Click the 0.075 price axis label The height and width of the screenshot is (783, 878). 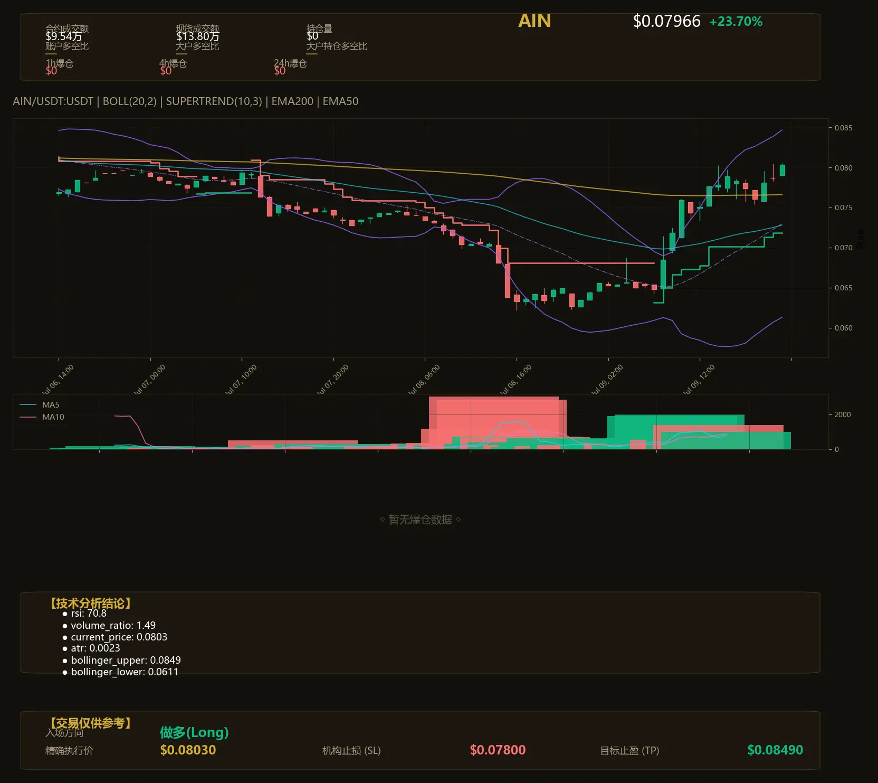843,207
